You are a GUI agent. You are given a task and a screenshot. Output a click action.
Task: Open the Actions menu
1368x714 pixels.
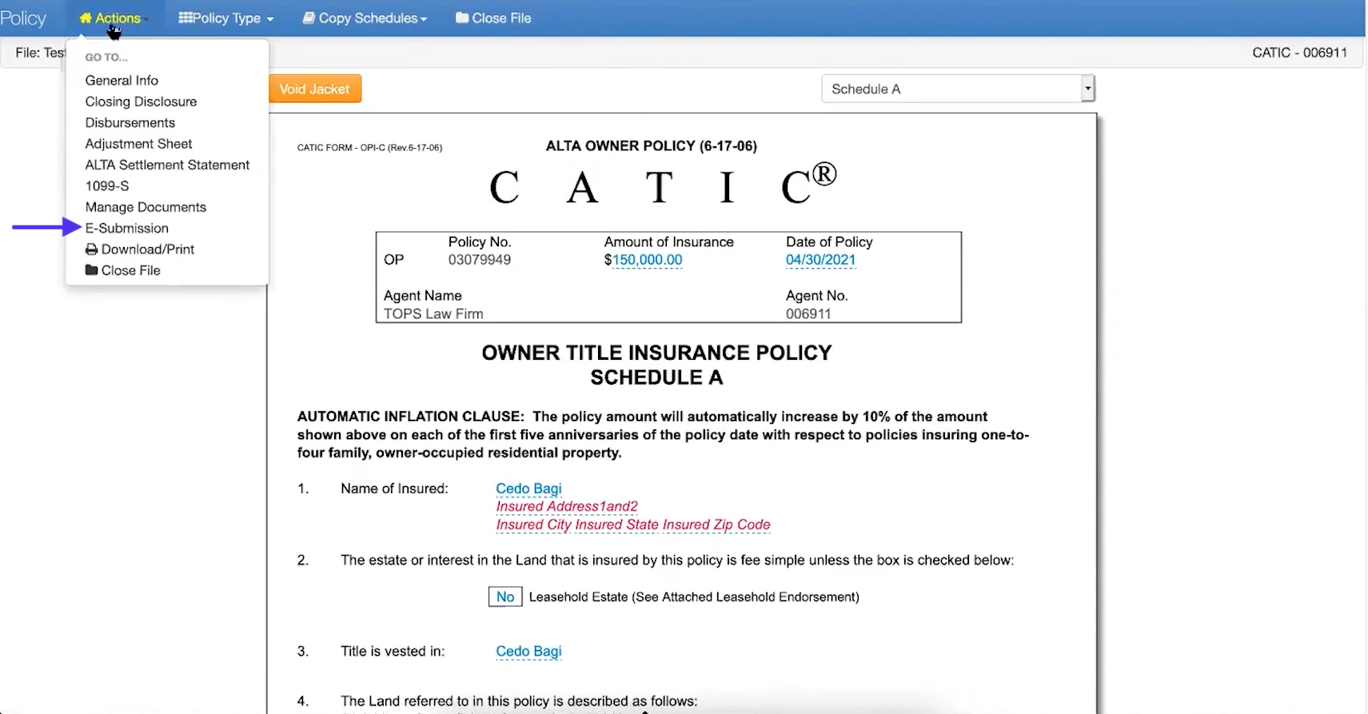tap(114, 18)
